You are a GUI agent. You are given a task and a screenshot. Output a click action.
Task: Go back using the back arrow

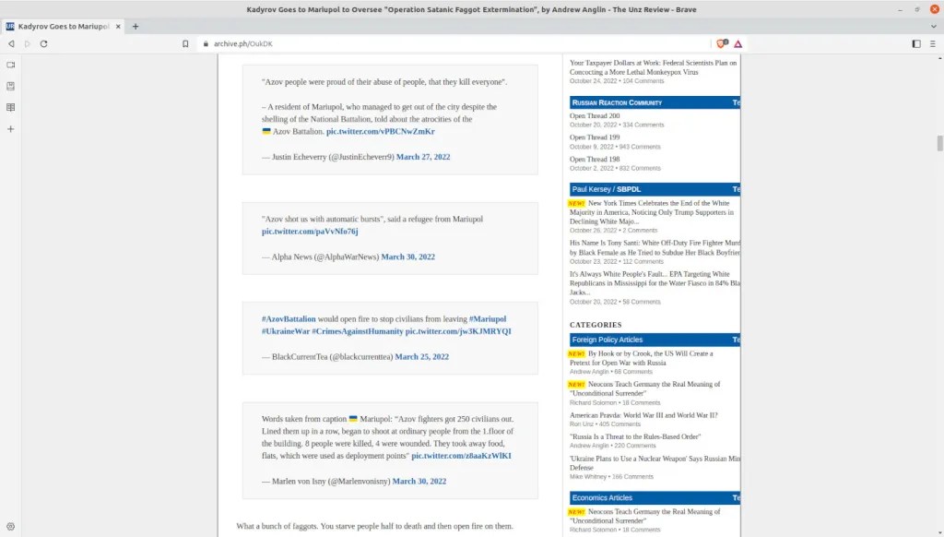11,43
